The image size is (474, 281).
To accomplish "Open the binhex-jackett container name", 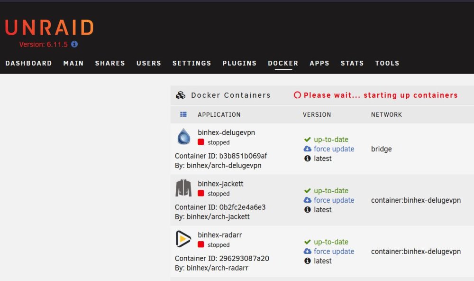I will pos(220,184).
